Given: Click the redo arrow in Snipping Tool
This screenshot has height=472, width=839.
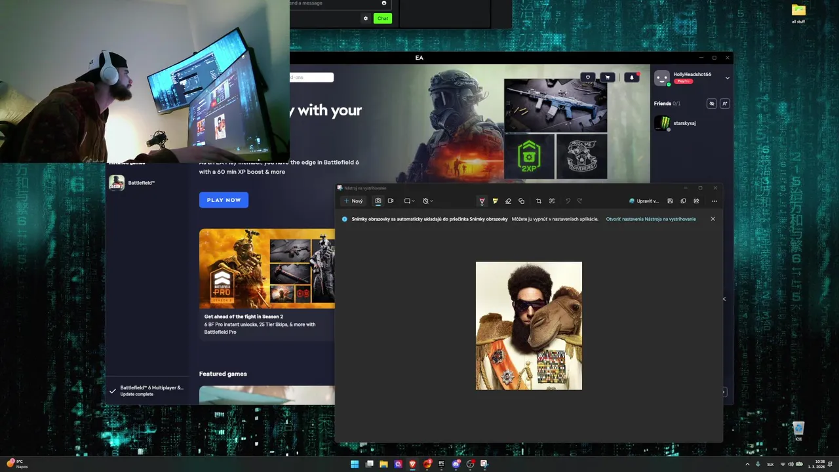Looking at the screenshot, I should [x=580, y=201].
